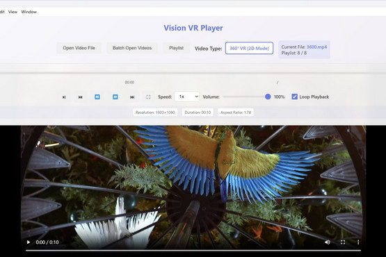Open the View menu
Screen dimensions: 386x257
click(x=13, y=12)
